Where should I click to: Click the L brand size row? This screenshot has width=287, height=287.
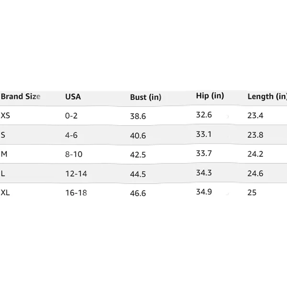(x=143, y=173)
